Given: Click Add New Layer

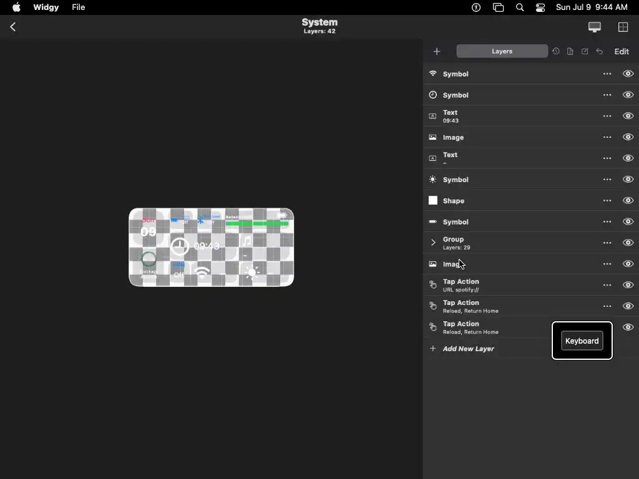Looking at the screenshot, I should coord(468,349).
